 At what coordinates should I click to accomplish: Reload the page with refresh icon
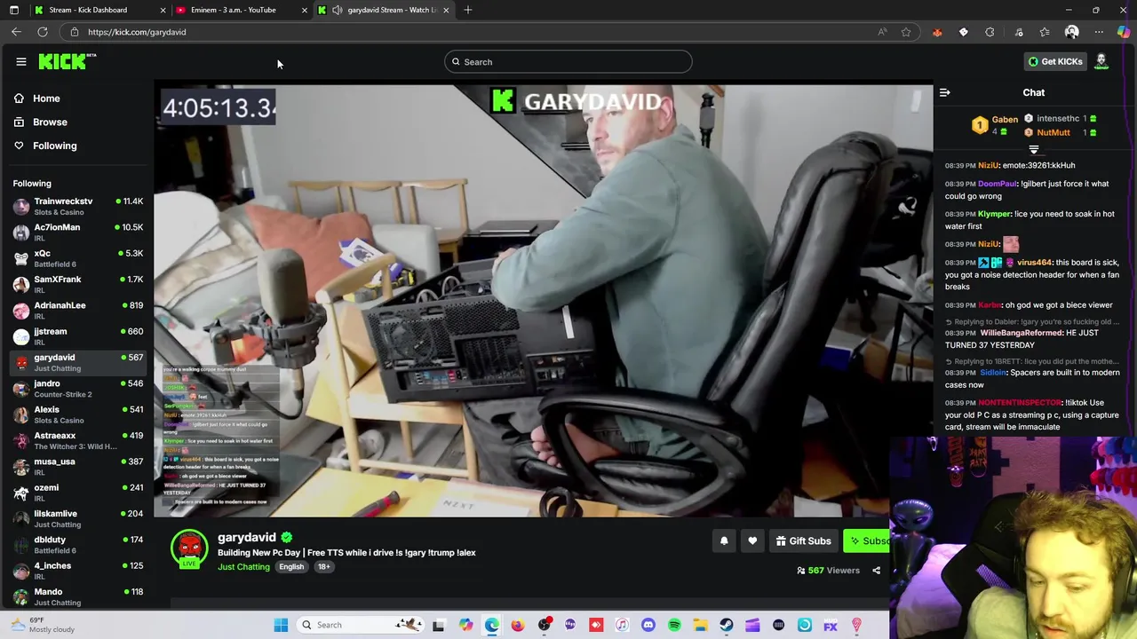click(42, 32)
